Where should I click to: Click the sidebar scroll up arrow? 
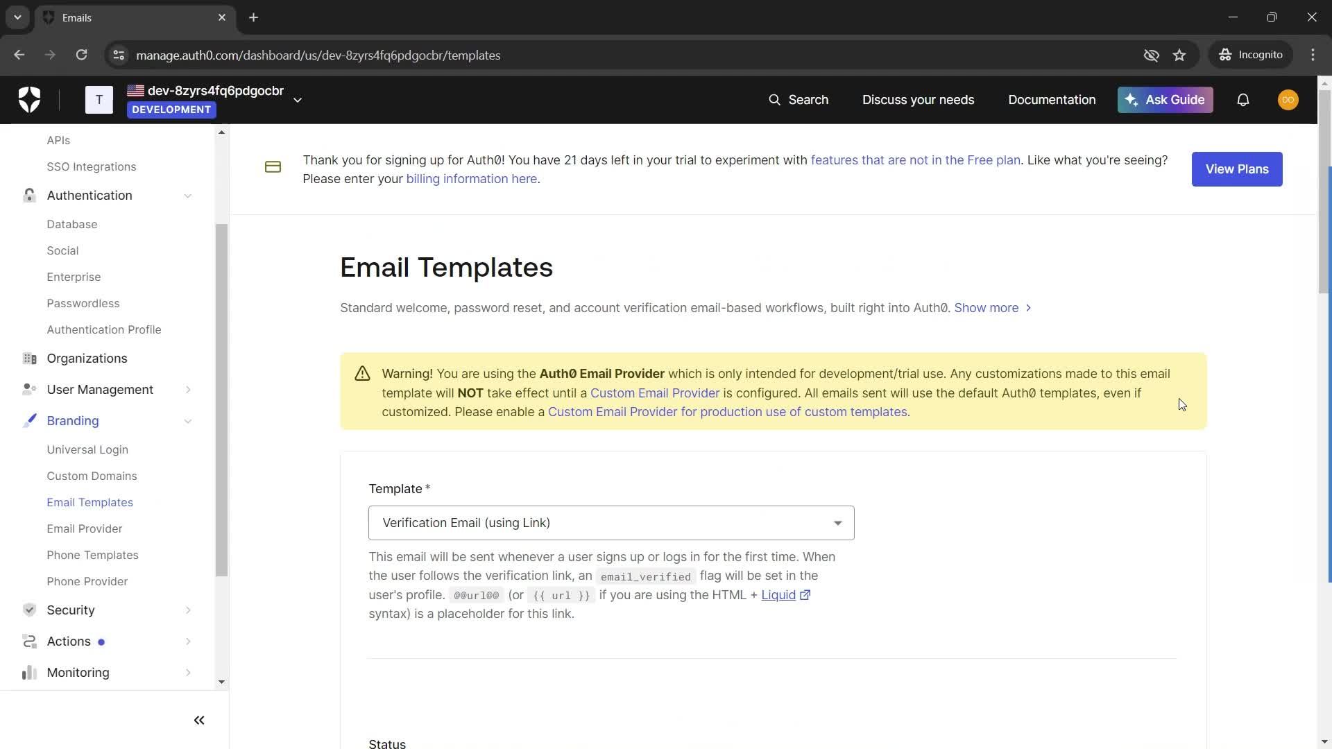[x=221, y=132]
